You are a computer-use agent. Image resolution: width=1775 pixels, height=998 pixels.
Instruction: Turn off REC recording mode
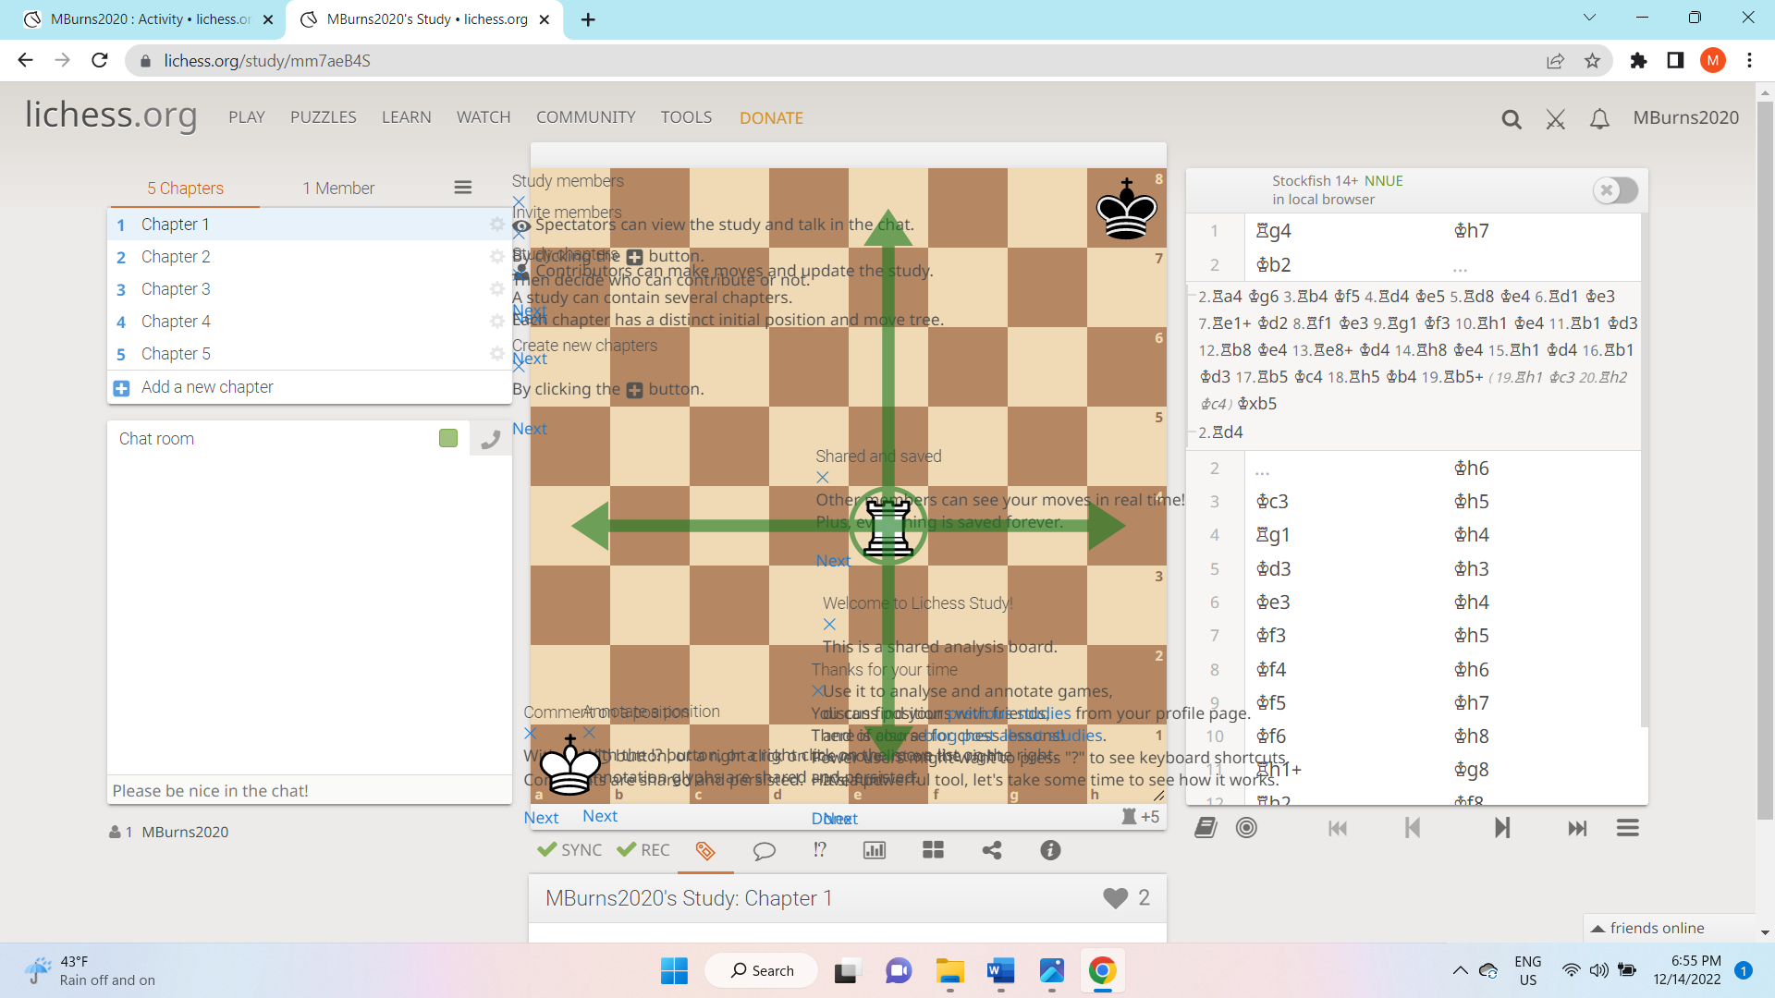pos(643,849)
